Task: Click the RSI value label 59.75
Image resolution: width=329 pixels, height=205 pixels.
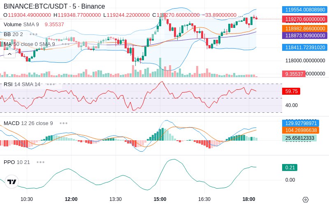Action: tap(291, 91)
